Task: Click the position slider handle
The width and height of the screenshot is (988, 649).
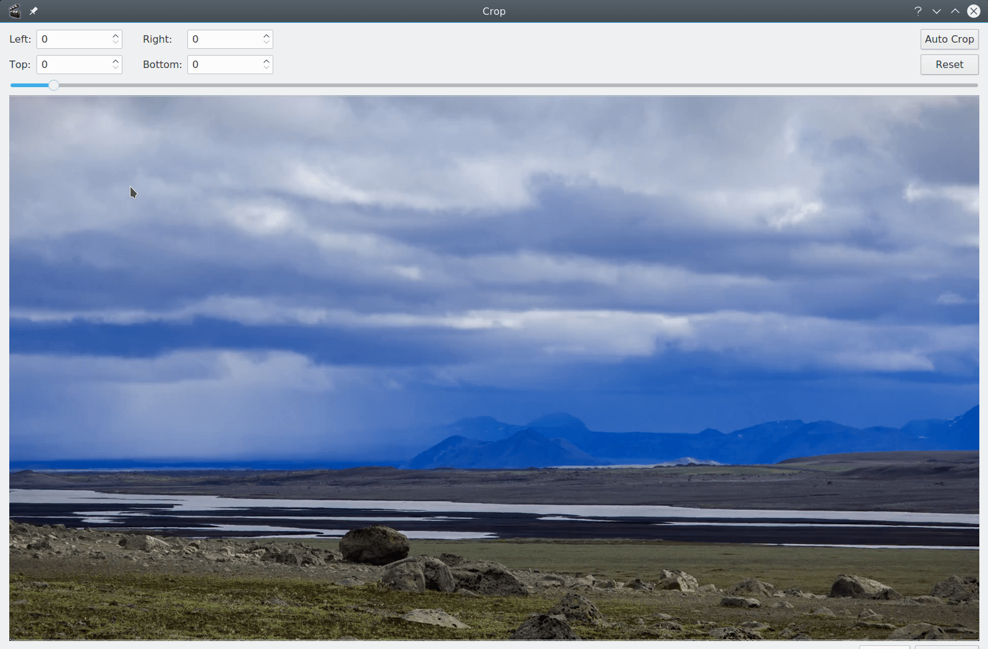Action: 54,85
